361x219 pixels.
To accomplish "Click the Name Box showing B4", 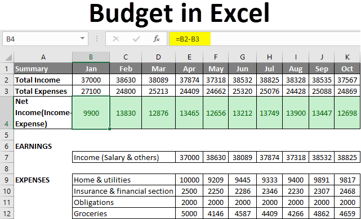I will tap(46, 39).
